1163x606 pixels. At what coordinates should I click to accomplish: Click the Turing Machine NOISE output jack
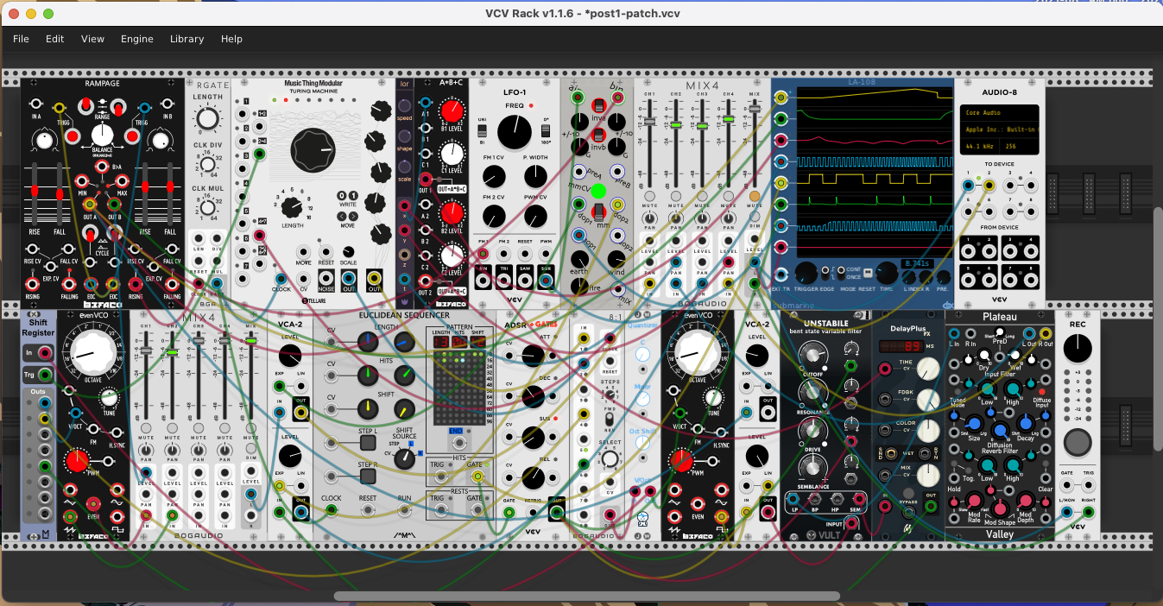coord(326,278)
